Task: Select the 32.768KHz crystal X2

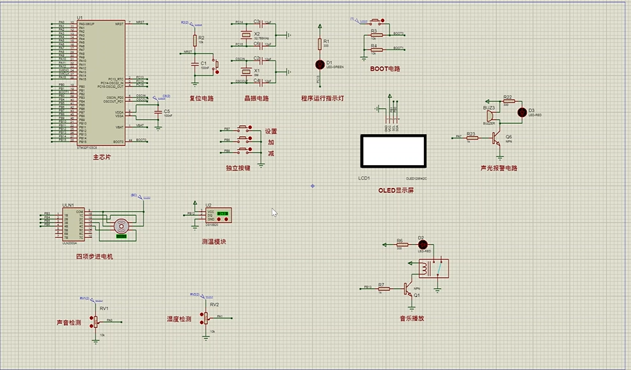Action: [245, 34]
